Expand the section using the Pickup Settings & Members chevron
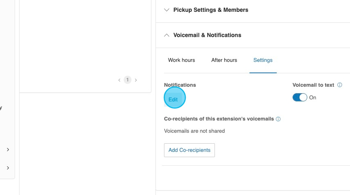The image size is (350, 195). tap(166, 10)
